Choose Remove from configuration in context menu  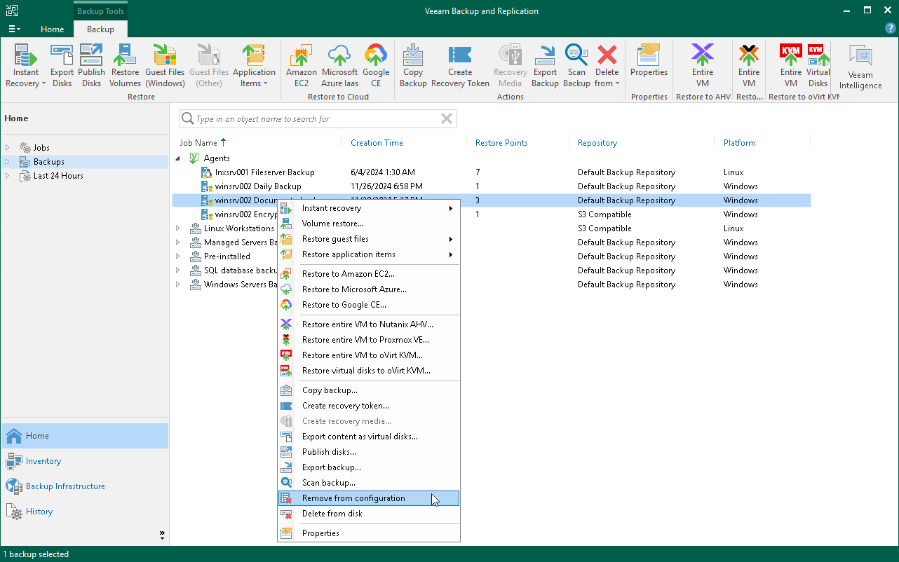point(353,498)
